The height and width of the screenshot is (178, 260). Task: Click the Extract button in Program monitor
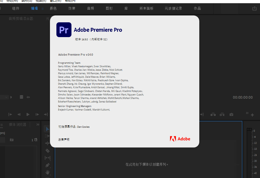[x=222, y=114]
